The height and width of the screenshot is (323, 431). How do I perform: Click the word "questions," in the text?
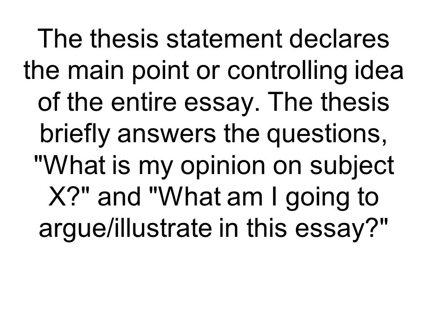click(327, 133)
